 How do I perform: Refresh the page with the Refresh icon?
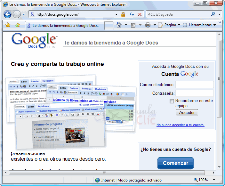tap(132, 14)
